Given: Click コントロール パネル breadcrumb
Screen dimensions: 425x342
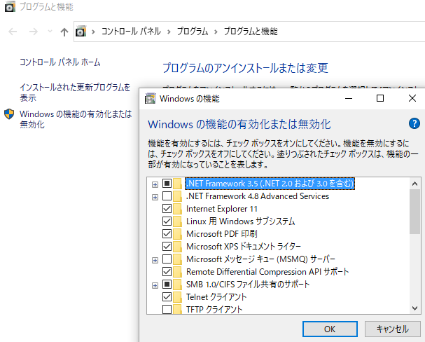Looking at the screenshot, I should (131, 32).
